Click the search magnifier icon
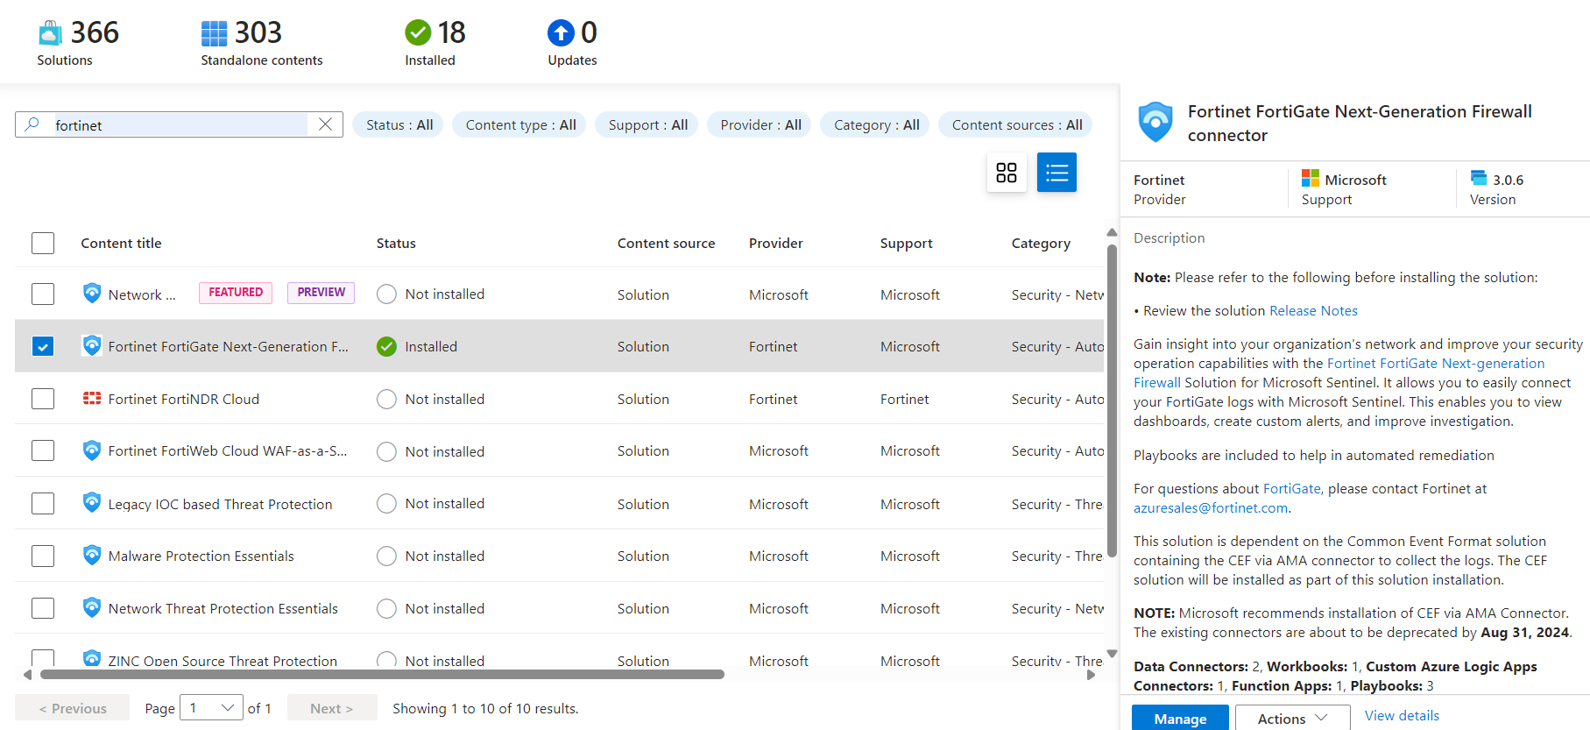 [x=32, y=124]
